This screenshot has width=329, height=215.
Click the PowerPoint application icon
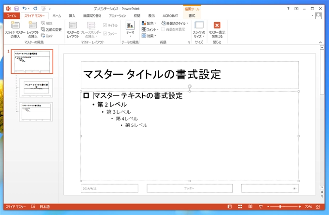[8, 9]
